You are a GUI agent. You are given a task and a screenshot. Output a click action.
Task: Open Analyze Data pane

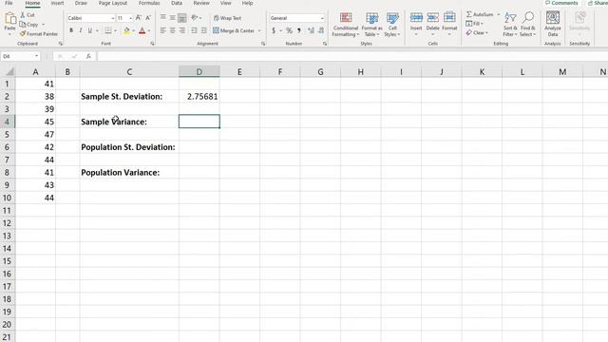pyautogui.click(x=553, y=24)
